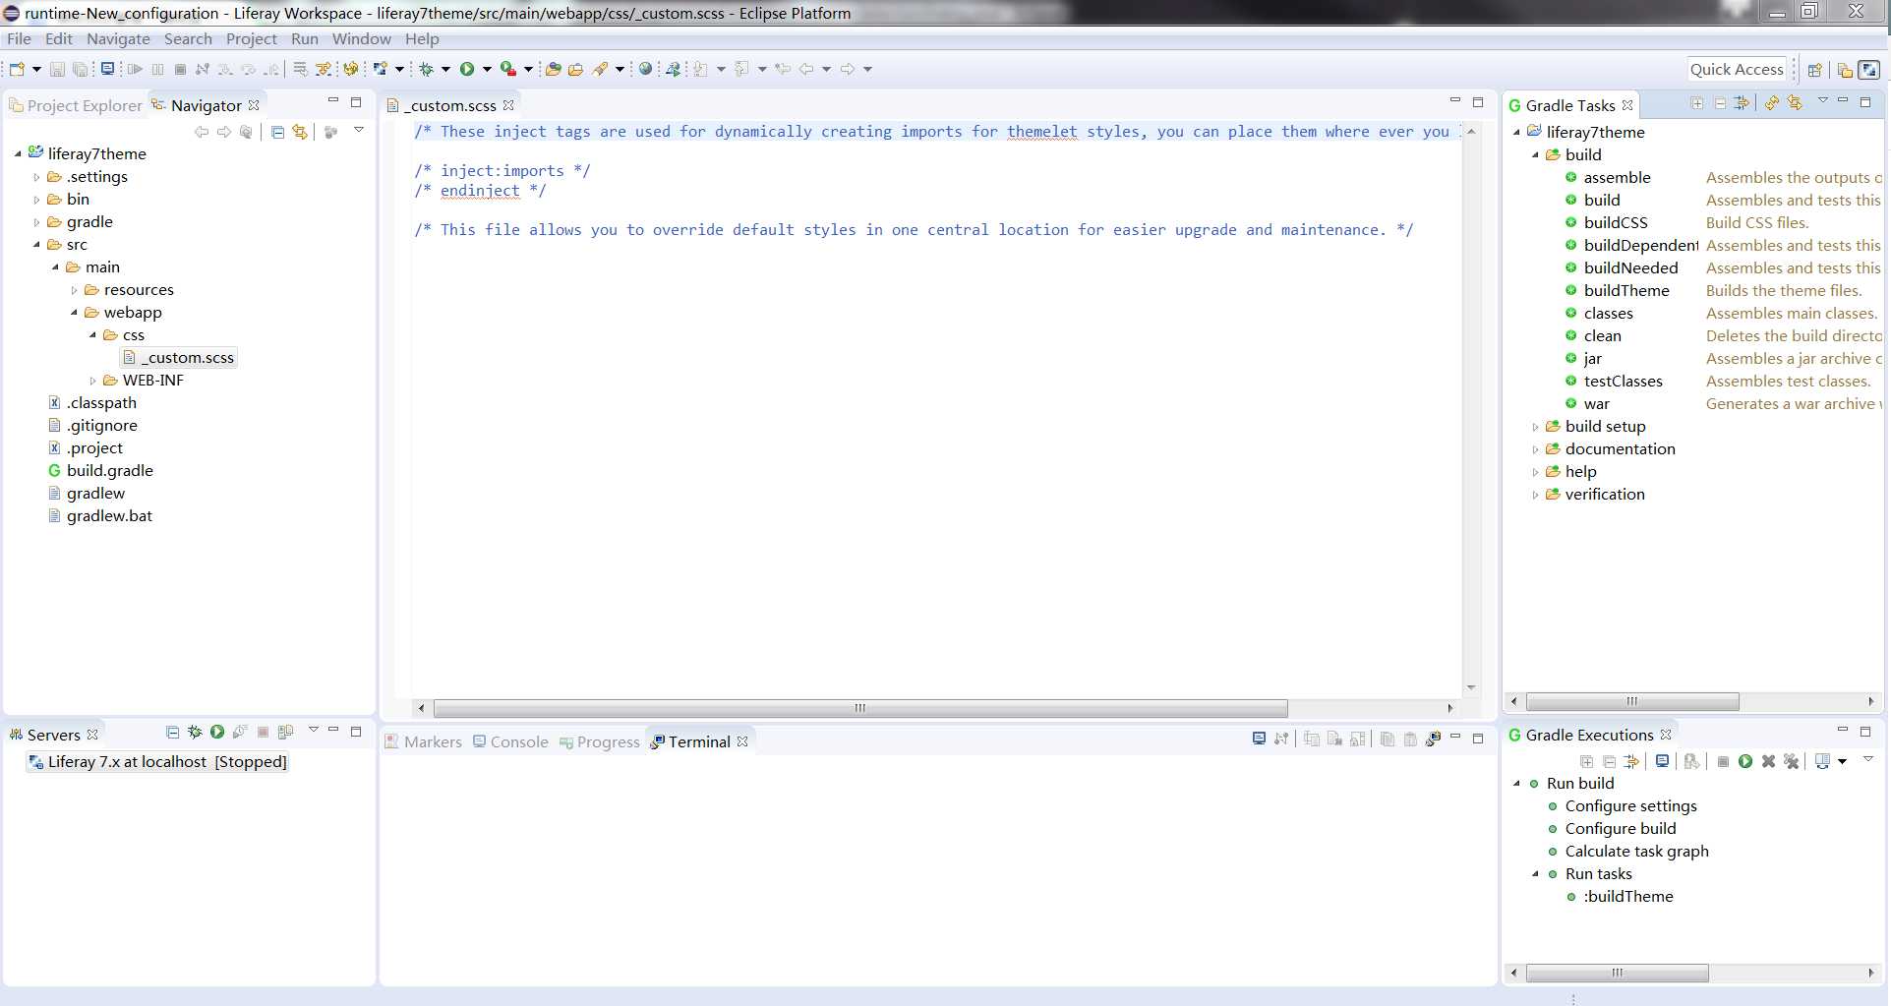The image size is (1891, 1006).
Task: Open the Gradle Tasks view menu triangle
Action: coord(1822,100)
